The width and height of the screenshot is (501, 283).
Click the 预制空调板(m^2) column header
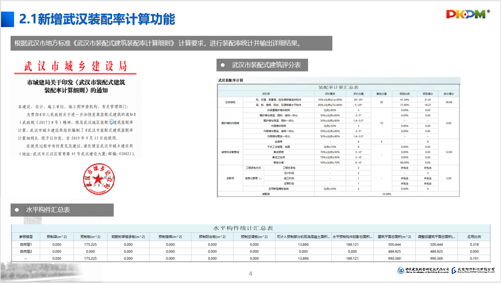click(x=254, y=237)
